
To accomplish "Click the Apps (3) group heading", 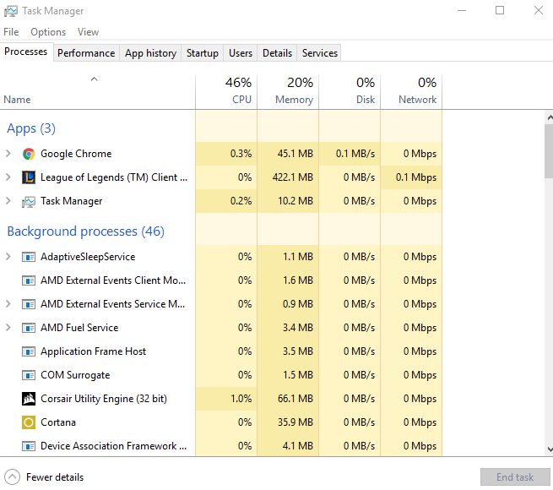I will point(31,128).
